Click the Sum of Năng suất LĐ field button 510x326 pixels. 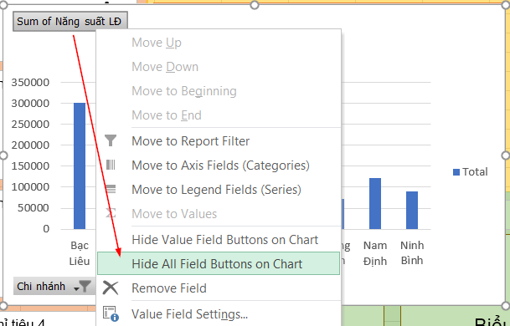tap(70, 22)
